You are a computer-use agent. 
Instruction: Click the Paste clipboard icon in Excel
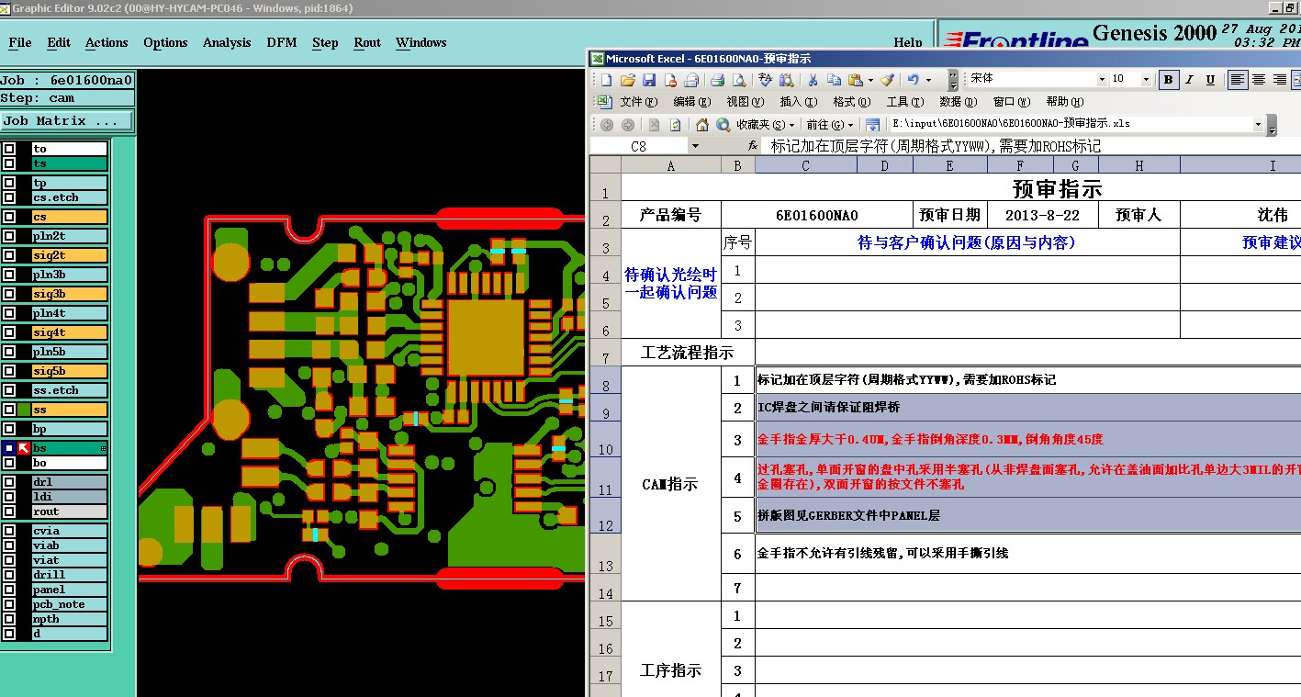tap(855, 80)
